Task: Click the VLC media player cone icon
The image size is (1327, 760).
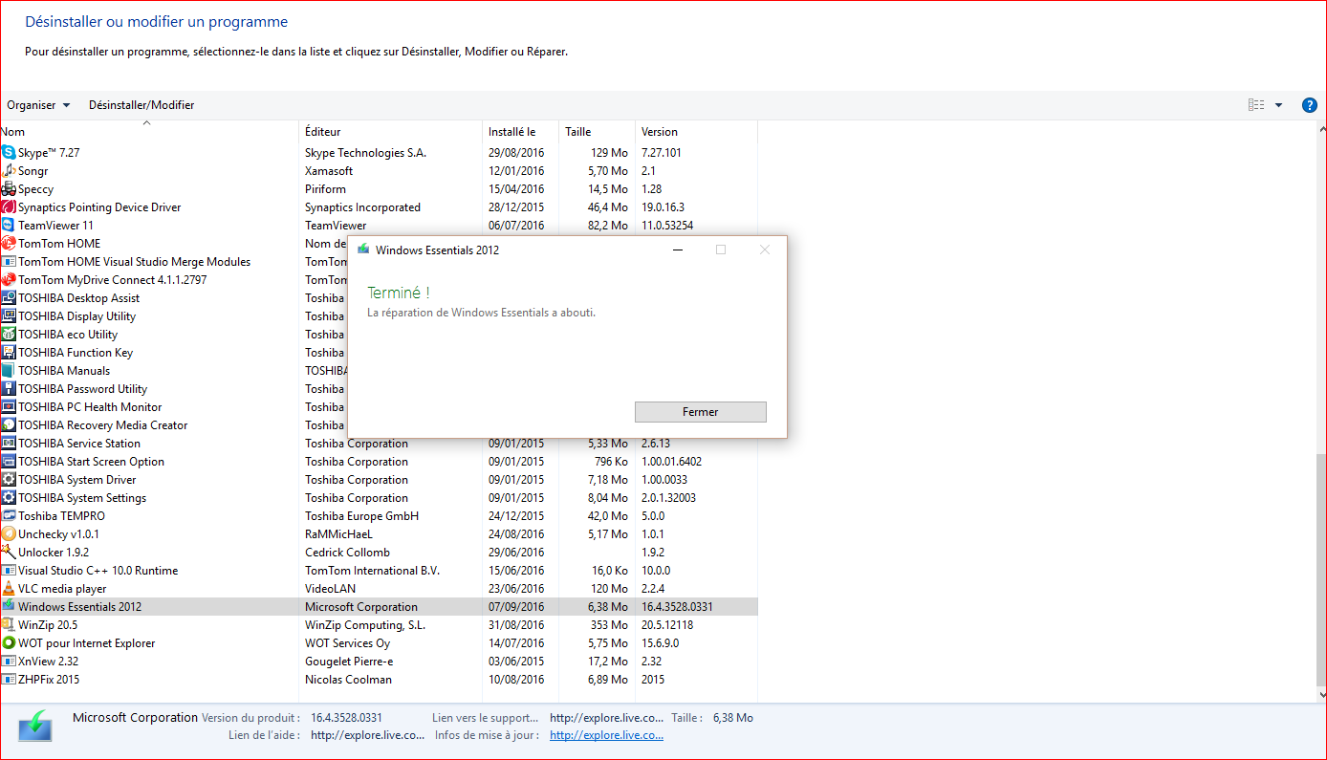Action: point(9,589)
